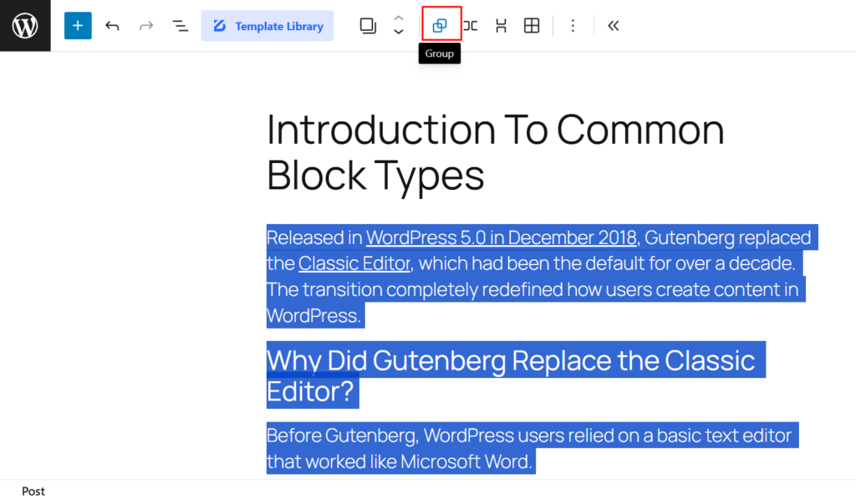Viewport: 856px width, 500px height.
Task: Click the multiple blocks selected icon
Action: point(368,26)
